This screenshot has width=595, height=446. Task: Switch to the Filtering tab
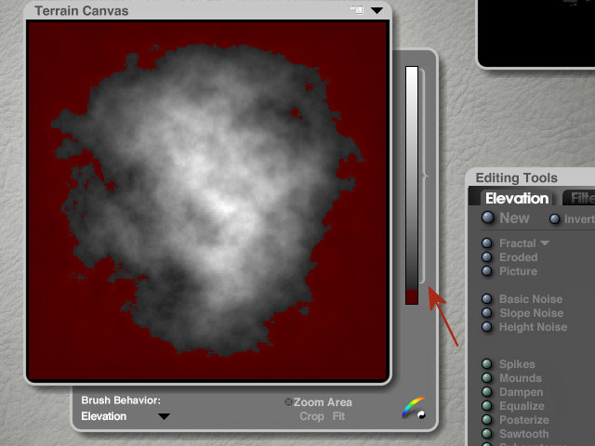580,198
